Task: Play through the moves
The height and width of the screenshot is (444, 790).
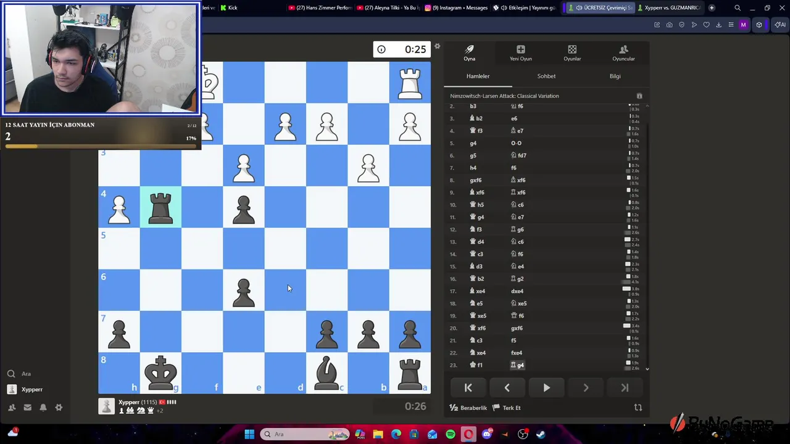Action: pyautogui.click(x=546, y=388)
